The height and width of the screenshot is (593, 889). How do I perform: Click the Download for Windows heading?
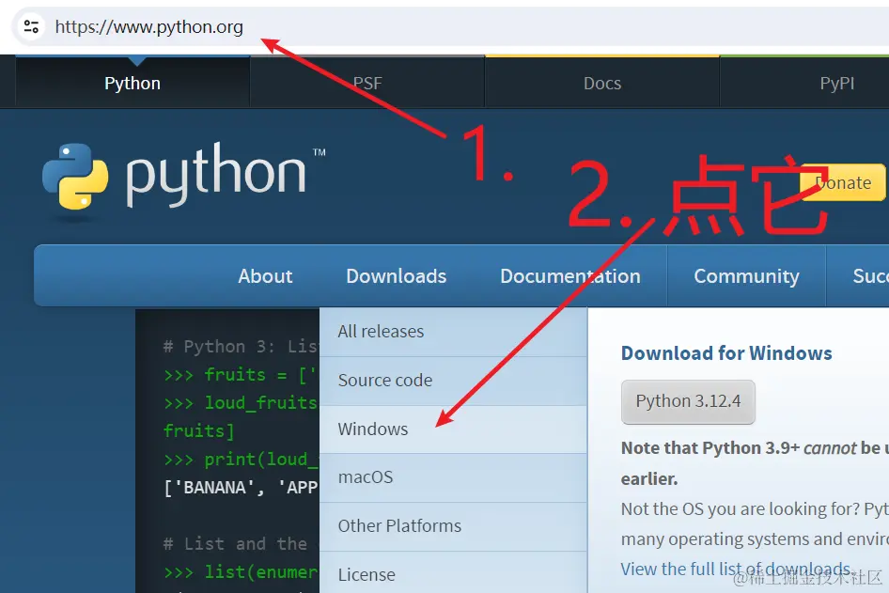tap(726, 353)
